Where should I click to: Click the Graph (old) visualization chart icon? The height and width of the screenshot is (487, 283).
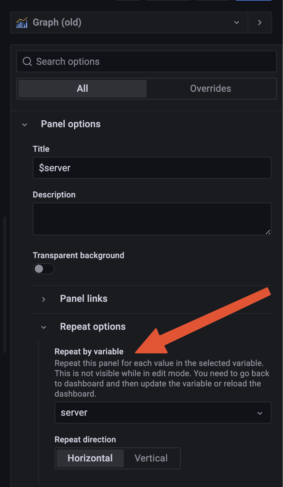[x=22, y=23]
